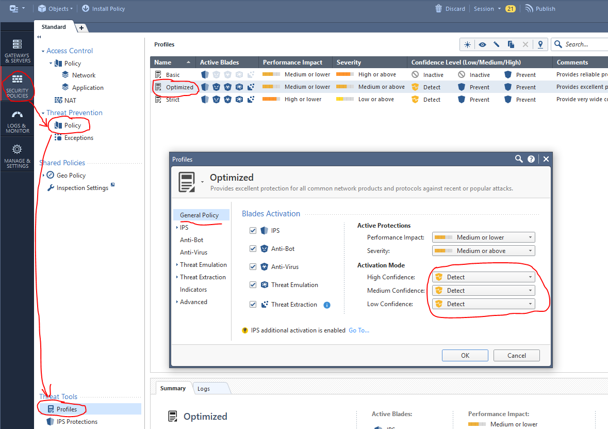
Task: Click the search icon in Profiles dialog
Action: [x=519, y=159]
